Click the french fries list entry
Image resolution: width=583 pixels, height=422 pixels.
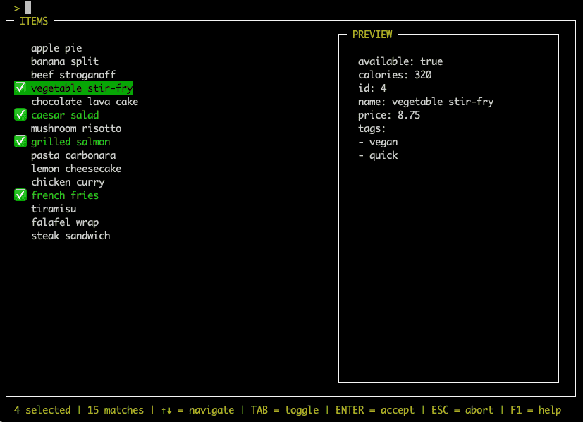click(65, 195)
